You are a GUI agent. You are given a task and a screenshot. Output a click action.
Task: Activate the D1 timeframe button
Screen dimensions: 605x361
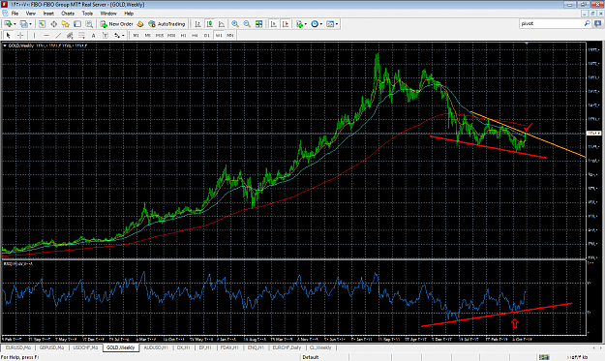tap(207, 36)
